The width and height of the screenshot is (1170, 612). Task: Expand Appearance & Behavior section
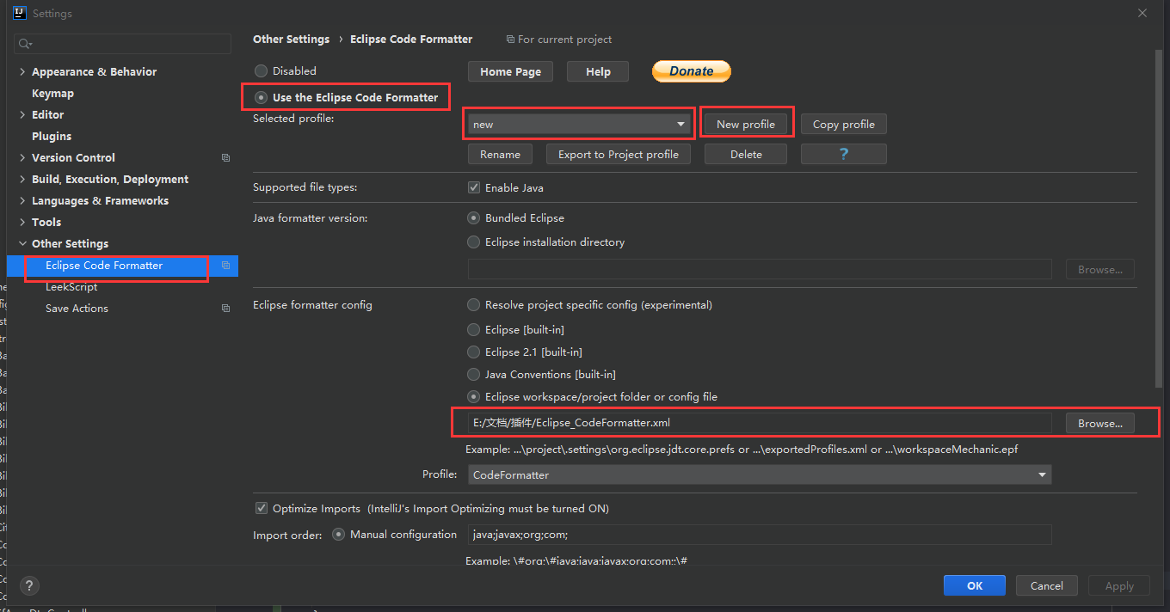pyautogui.click(x=22, y=72)
